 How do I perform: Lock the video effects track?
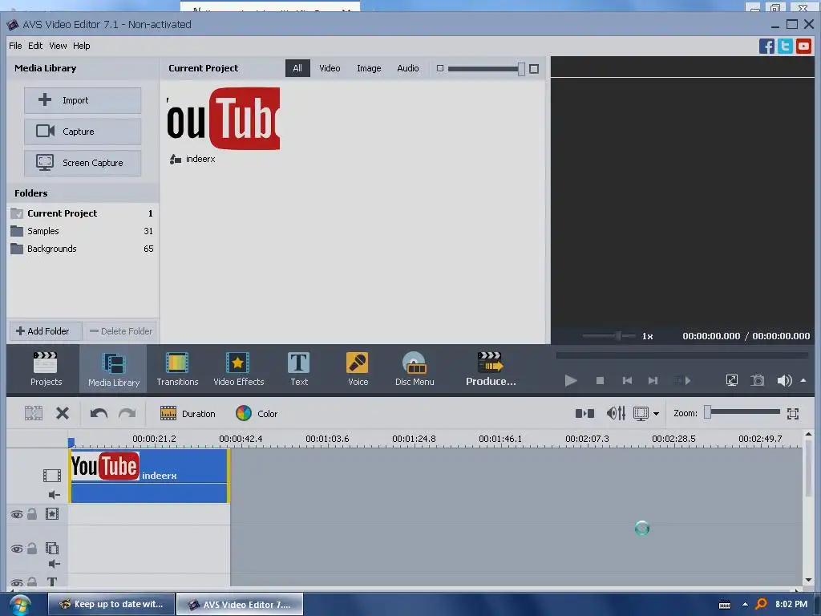click(32, 514)
